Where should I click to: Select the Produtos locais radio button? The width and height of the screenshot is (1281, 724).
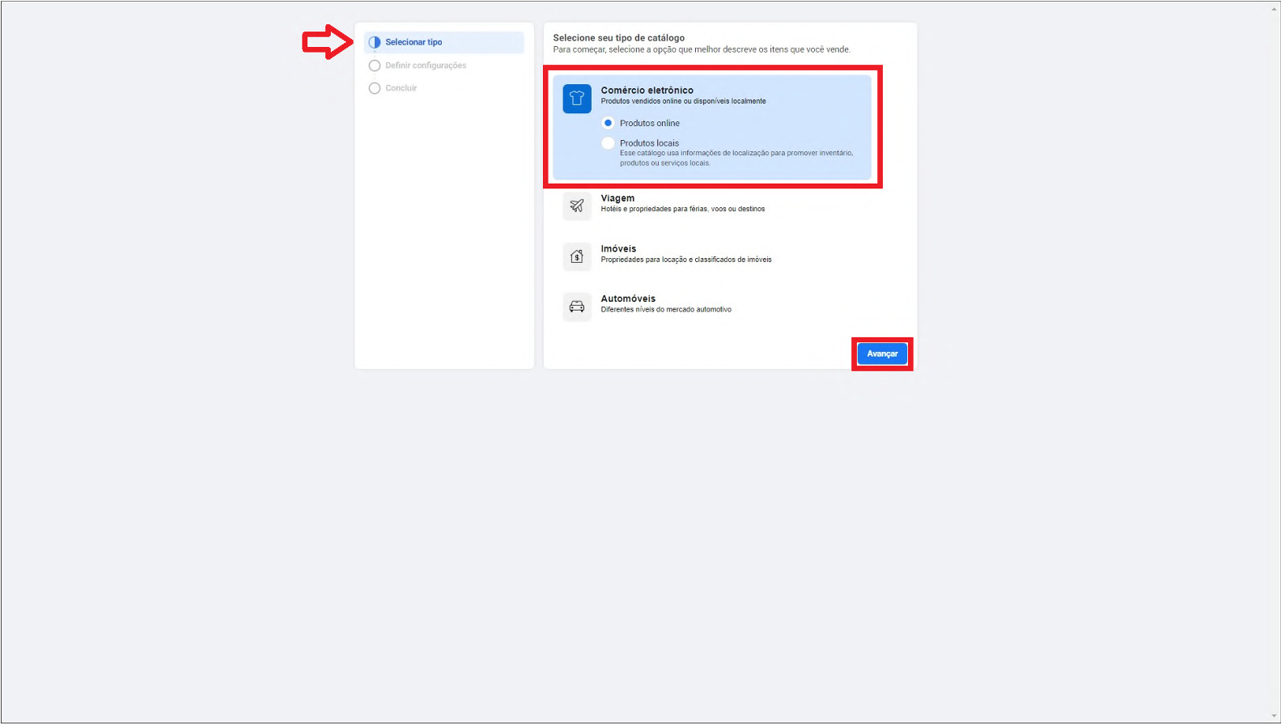pyautogui.click(x=608, y=143)
